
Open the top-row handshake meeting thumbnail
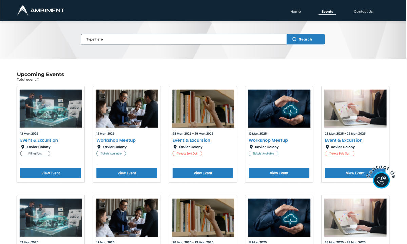(127, 108)
